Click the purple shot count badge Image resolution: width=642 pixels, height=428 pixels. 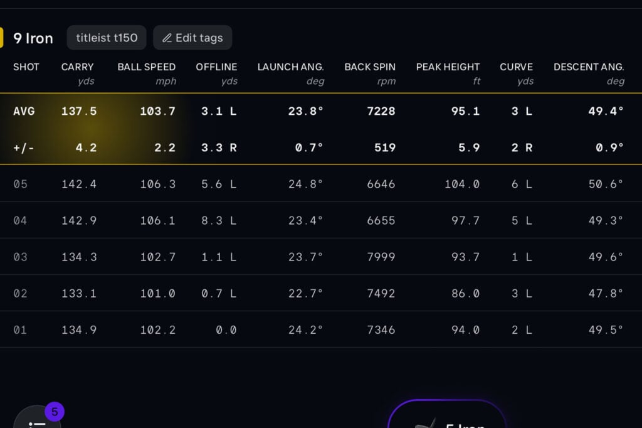click(55, 412)
